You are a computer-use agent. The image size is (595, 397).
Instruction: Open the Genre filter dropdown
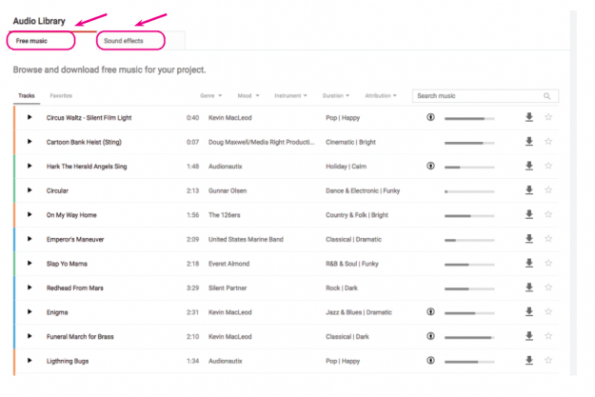(211, 95)
